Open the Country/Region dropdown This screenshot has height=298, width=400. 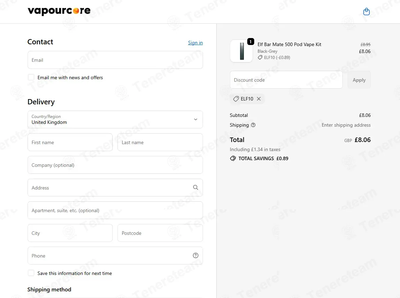pyautogui.click(x=115, y=119)
